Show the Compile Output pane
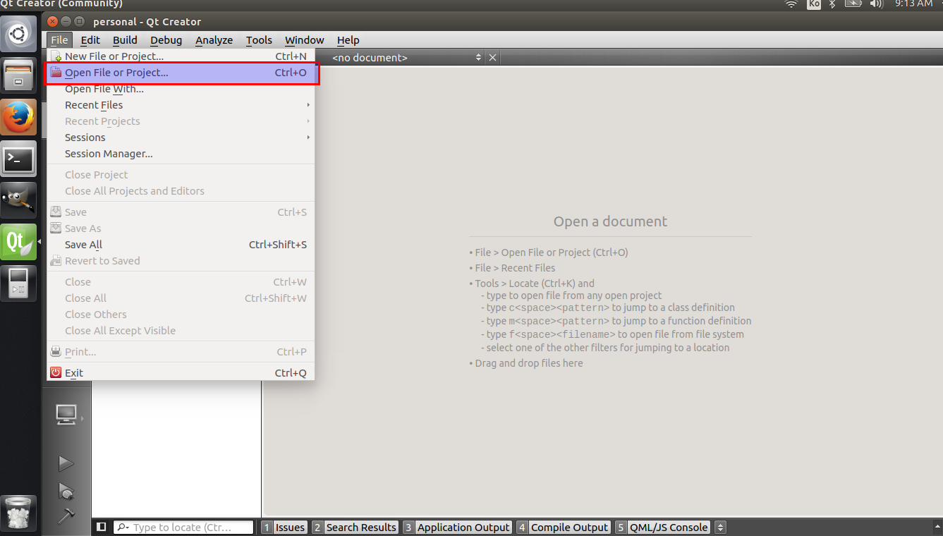 click(563, 527)
